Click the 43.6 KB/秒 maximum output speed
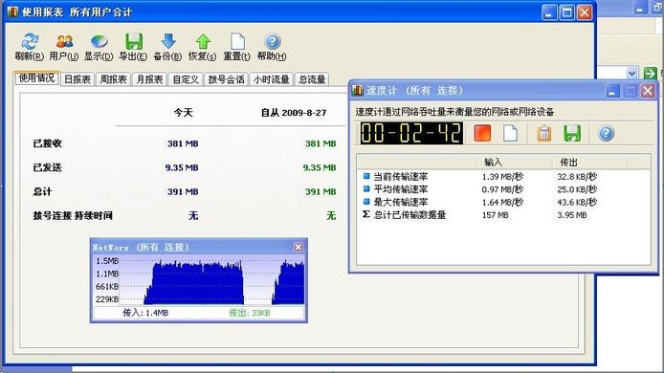 [577, 202]
